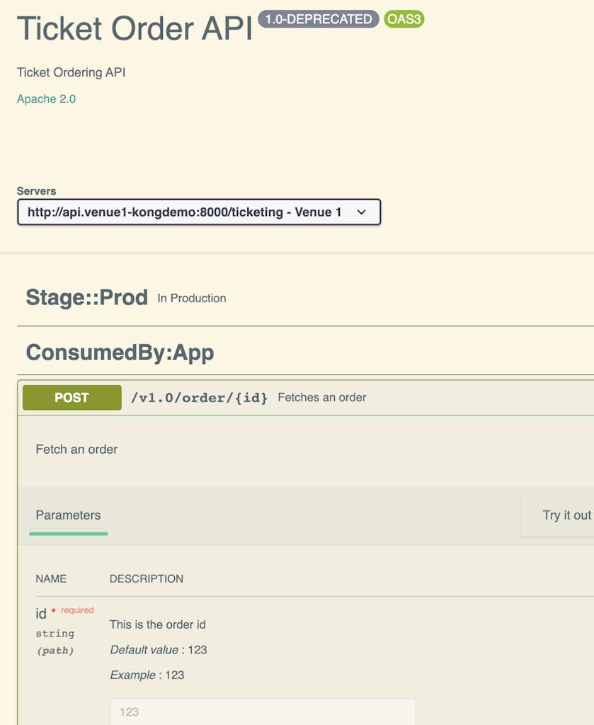Screen dimensions: 594x725
Task: Click the OAS3 badge
Action: click(404, 19)
